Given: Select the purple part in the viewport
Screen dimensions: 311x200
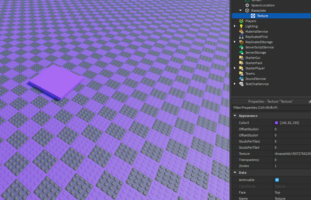Looking at the screenshot, I should 56,82.
